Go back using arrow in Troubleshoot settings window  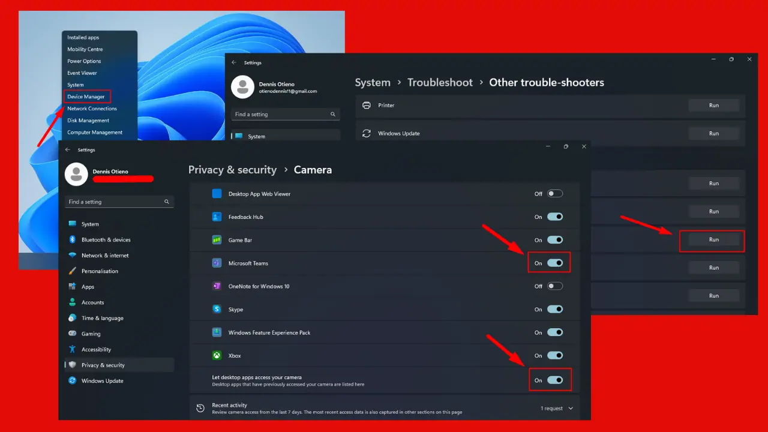(x=234, y=62)
